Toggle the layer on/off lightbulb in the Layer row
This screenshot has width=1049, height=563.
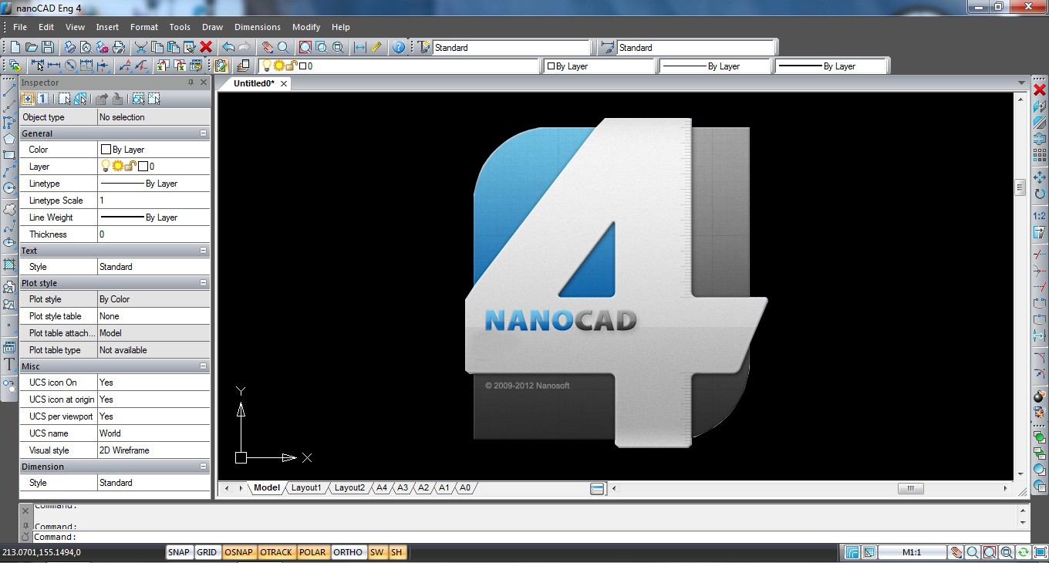106,166
